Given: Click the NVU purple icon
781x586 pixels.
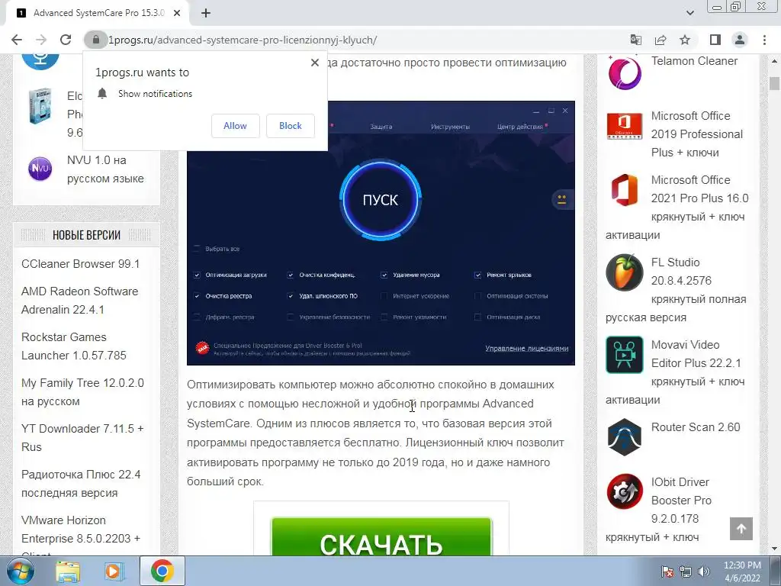Looking at the screenshot, I should point(40,168).
